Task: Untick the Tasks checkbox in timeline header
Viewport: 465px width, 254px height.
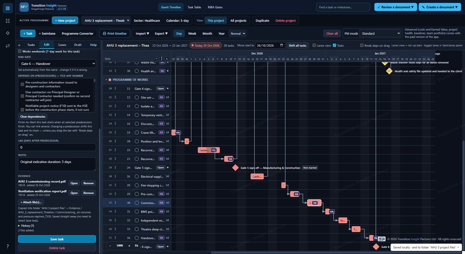Action: [x=335, y=46]
